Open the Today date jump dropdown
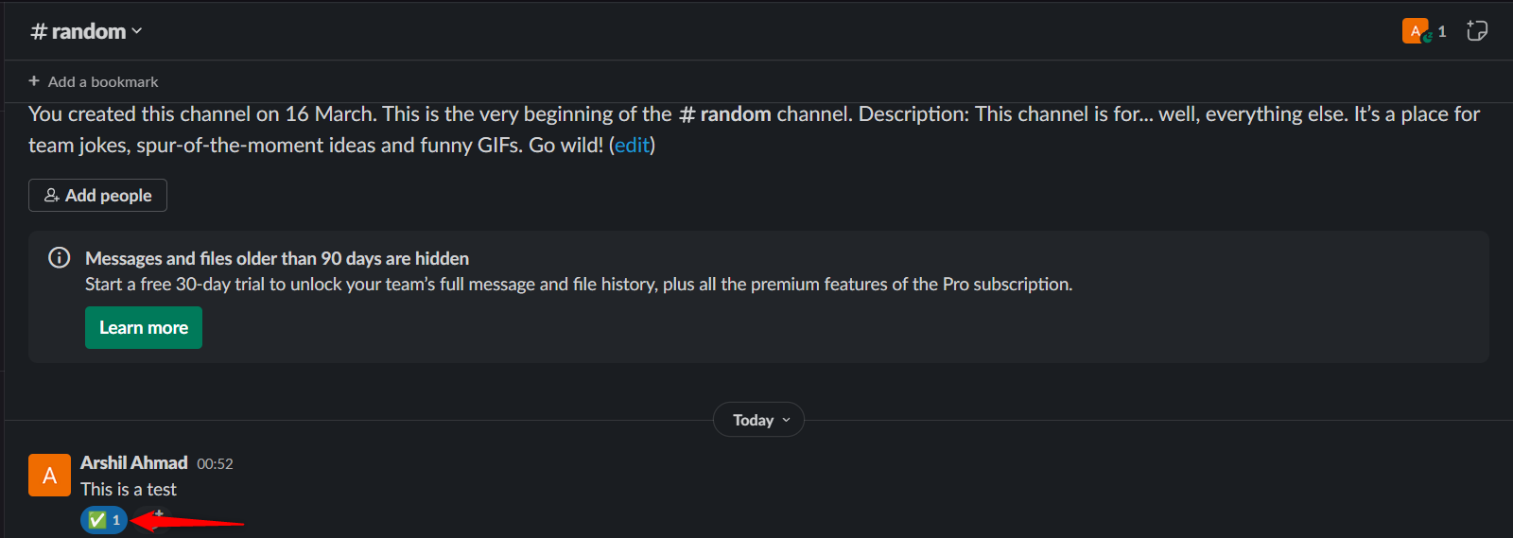Screen dimensions: 1513x538 coord(758,420)
